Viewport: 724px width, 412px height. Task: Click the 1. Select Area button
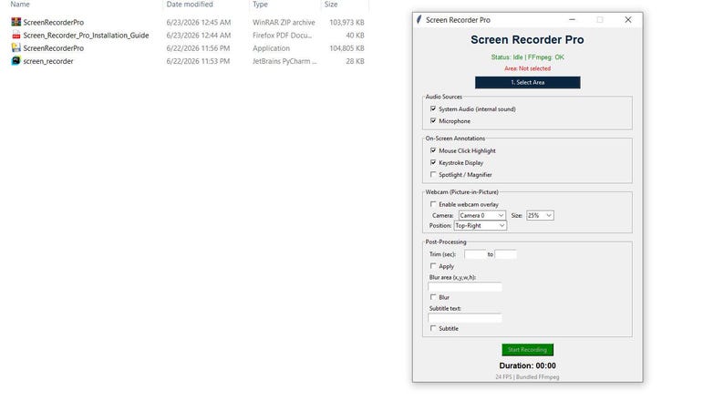528,82
